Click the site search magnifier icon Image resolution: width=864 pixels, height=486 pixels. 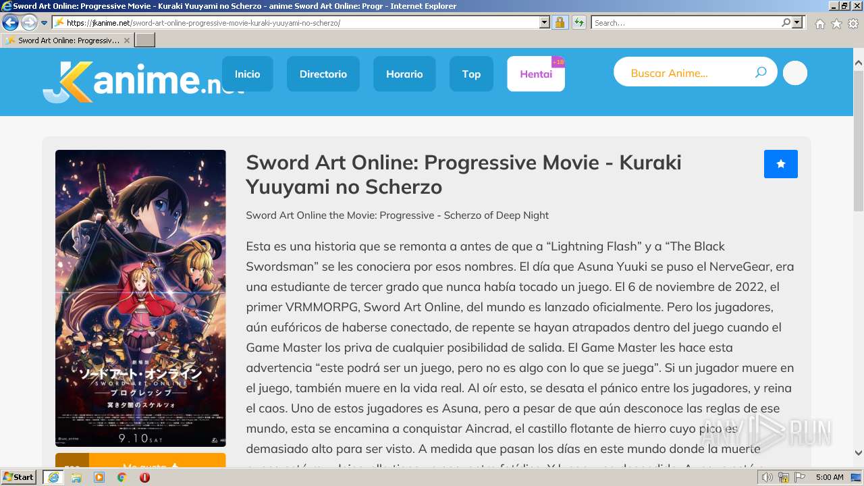click(761, 72)
